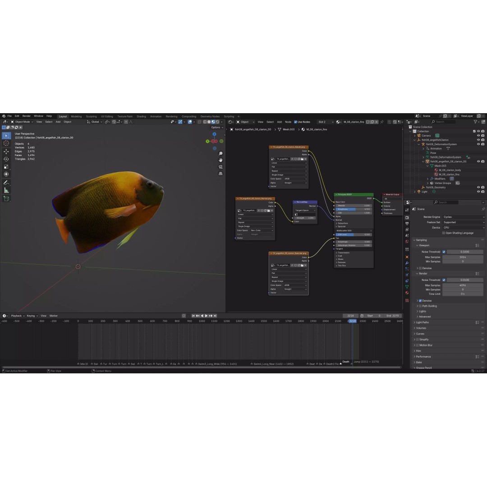Screen dimensions: 487x487
Task: Open the outliner filter funnel icon
Action: (476, 122)
